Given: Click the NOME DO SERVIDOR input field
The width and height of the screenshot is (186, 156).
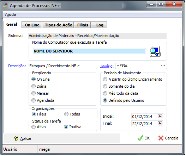Looking at the screenshot, I should pos(89,51).
